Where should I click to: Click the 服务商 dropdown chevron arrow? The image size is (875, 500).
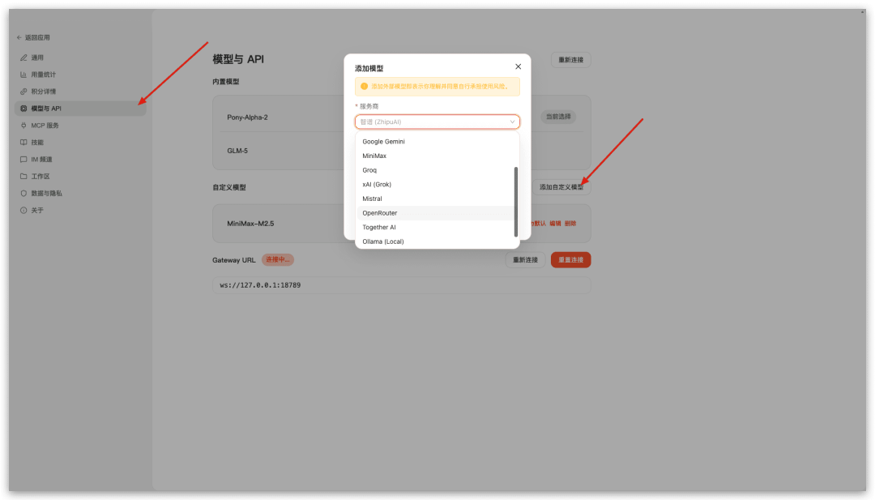[x=512, y=122]
